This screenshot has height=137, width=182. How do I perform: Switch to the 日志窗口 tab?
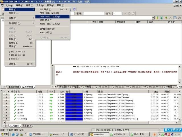click(26, 126)
